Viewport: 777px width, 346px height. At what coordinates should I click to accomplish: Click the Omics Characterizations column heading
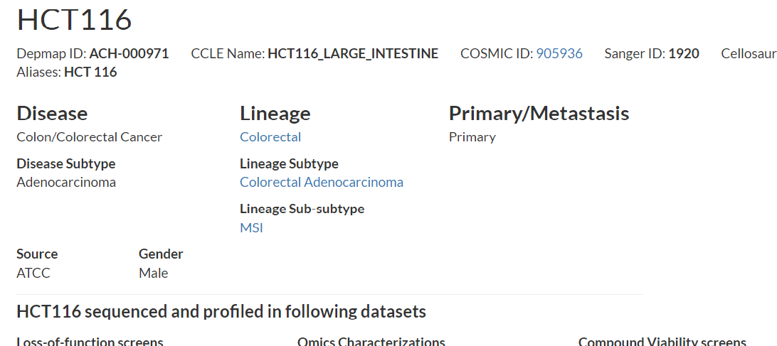coord(371,341)
